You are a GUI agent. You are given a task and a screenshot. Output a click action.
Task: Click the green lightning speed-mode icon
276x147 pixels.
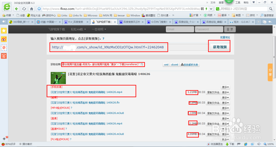pyautogui.click(x=206, y=9)
